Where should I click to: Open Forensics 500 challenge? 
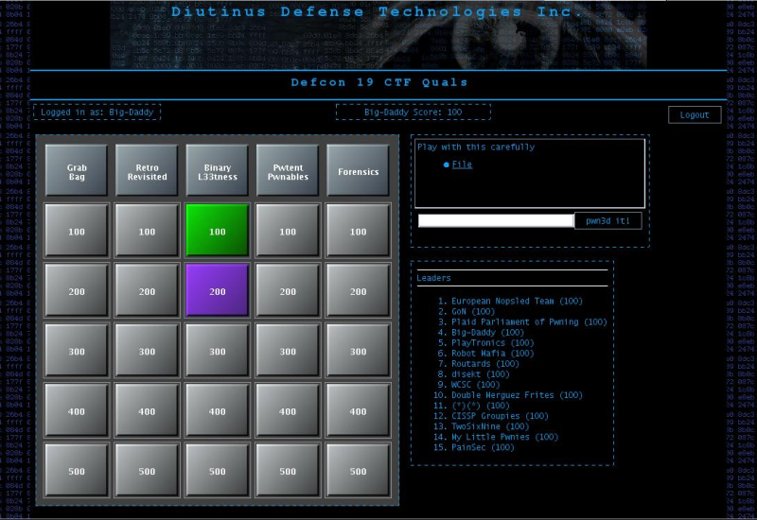[x=359, y=470]
